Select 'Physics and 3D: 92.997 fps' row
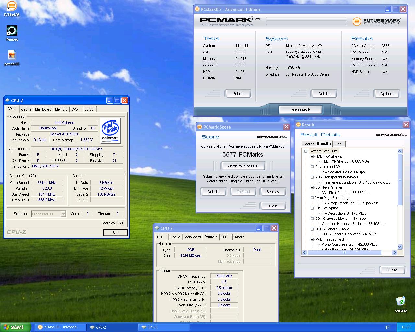This screenshot has height=332, width=415. [343, 172]
